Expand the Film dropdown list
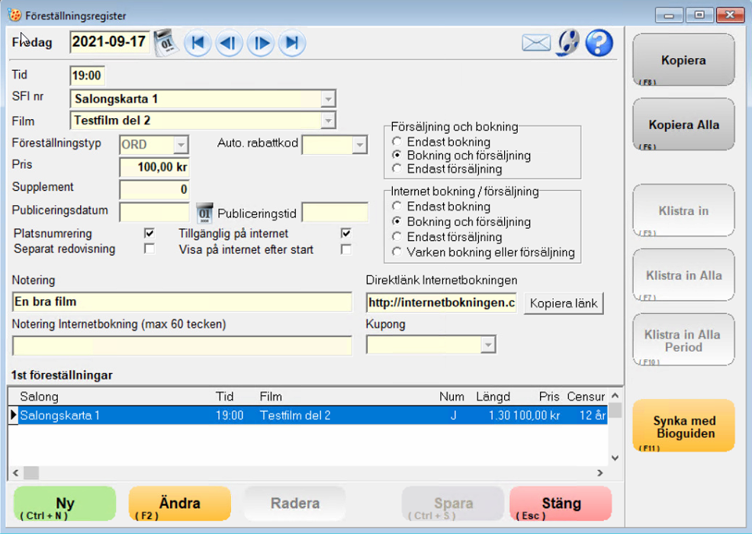This screenshot has width=752, height=534. (x=328, y=121)
